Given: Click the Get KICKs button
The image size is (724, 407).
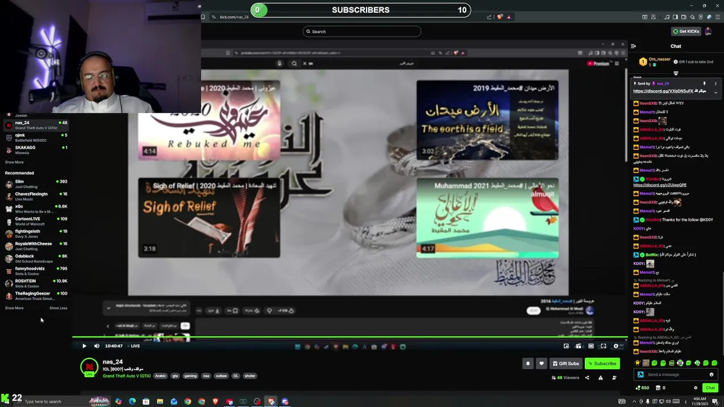Looking at the screenshot, I should [x=686, y=31].
